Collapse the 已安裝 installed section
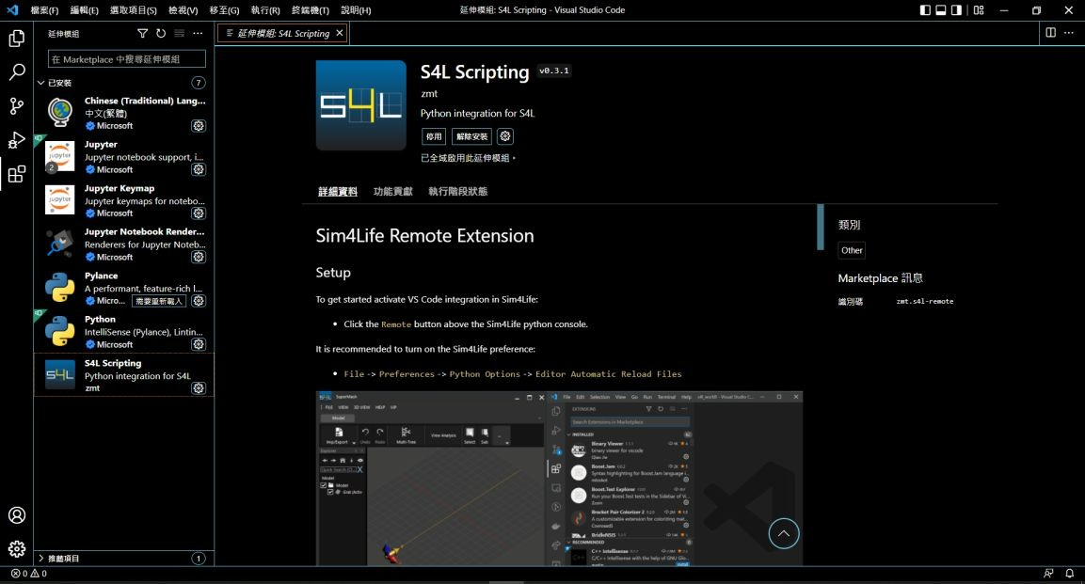The image size is (1085, 584). pyautogui.click(x=41, y=83)
